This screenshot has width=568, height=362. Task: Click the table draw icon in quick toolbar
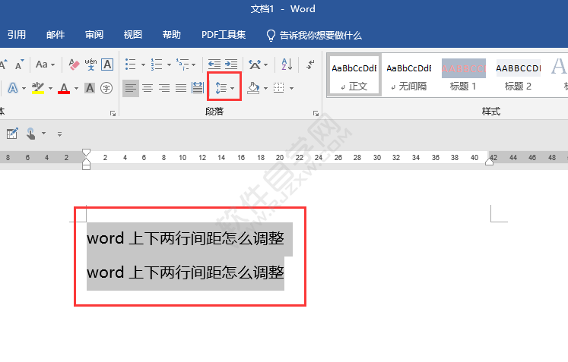click(12, 134)
